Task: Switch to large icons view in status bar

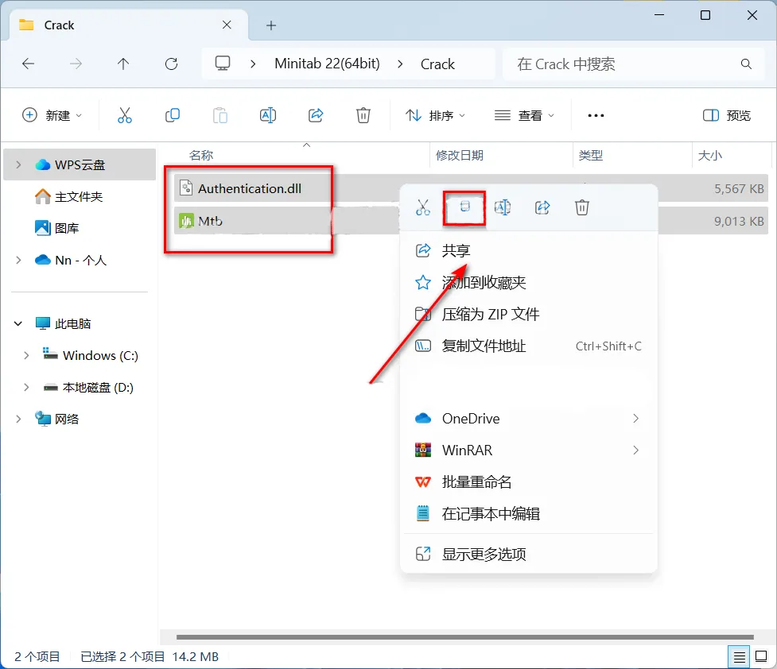Action: 761,656
